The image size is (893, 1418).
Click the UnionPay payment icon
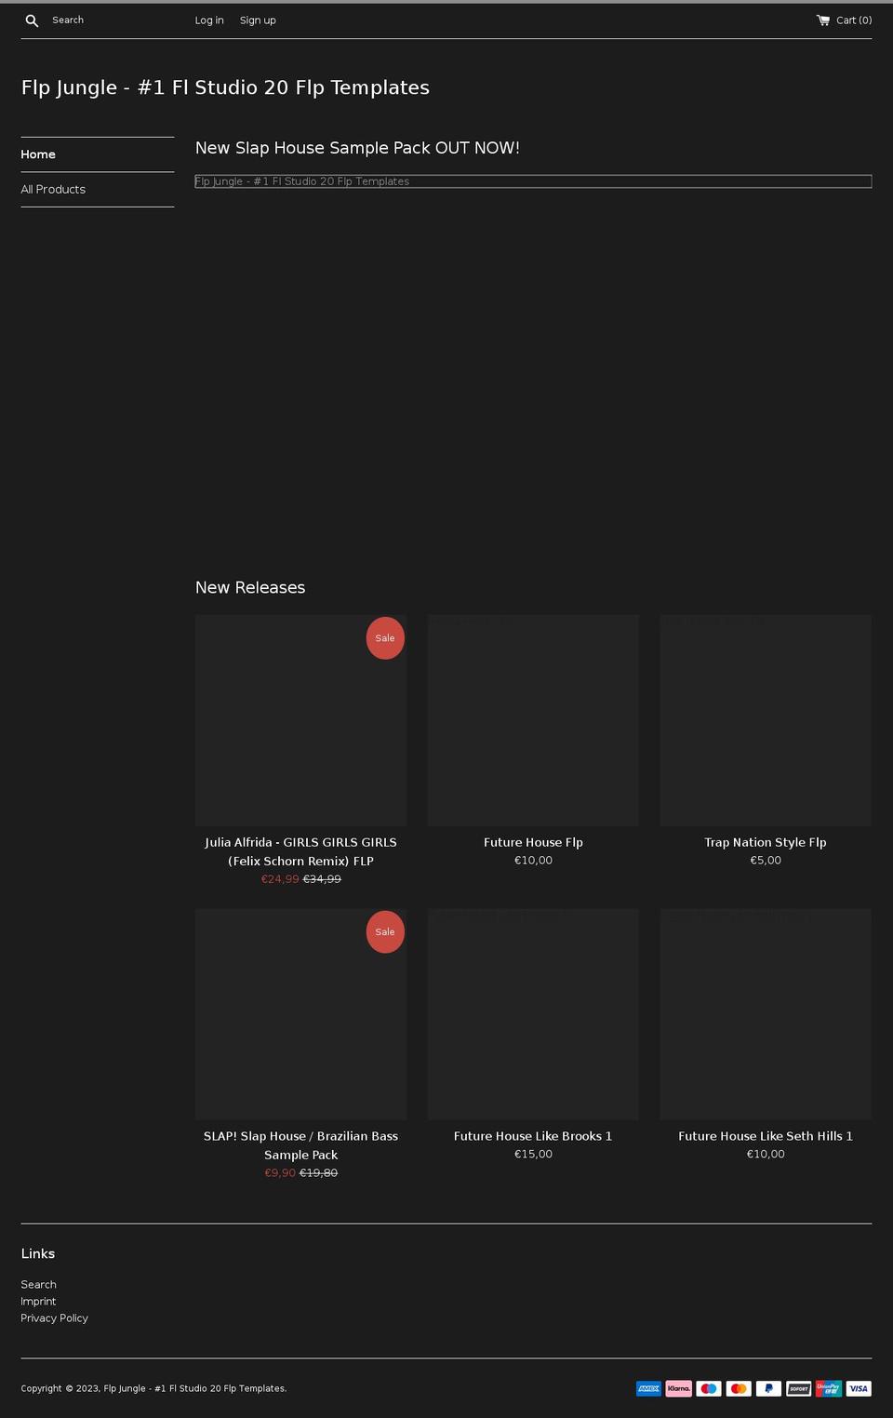tap(829, 1388)
